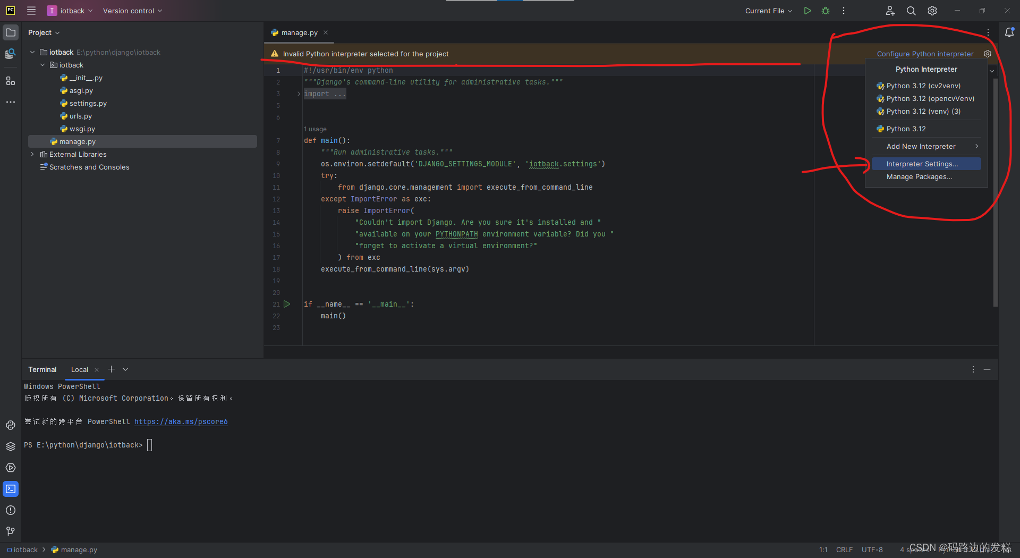Open the PowerShell link aka.ms/pscore6
The width and height of the screenshot is (1020, 558).
coord(181,421)
